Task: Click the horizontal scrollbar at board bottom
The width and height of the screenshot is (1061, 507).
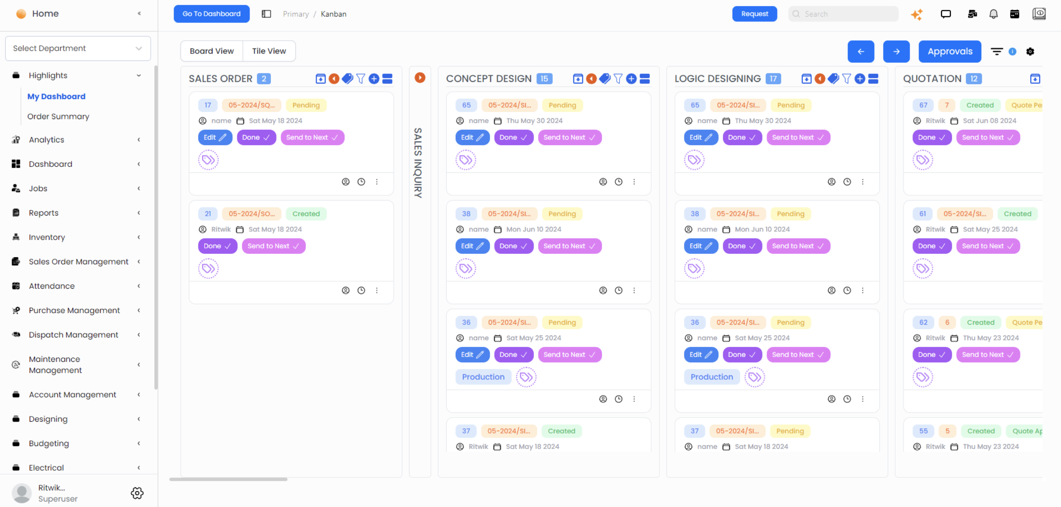Action: [x=228, y=479]
